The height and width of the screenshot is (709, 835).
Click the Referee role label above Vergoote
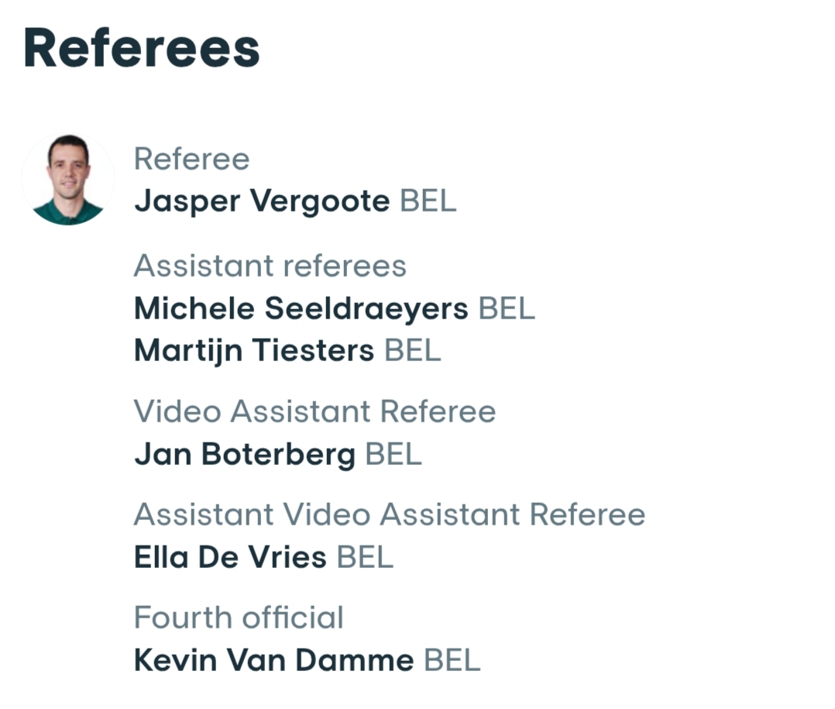click(x=191, y=160)
